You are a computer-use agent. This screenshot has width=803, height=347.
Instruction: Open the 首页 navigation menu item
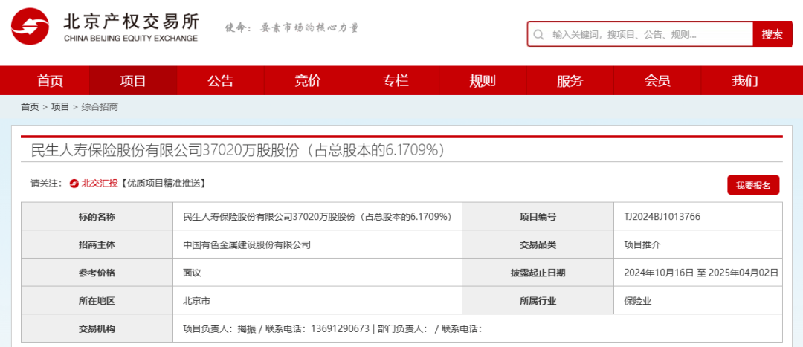(51, 81)
